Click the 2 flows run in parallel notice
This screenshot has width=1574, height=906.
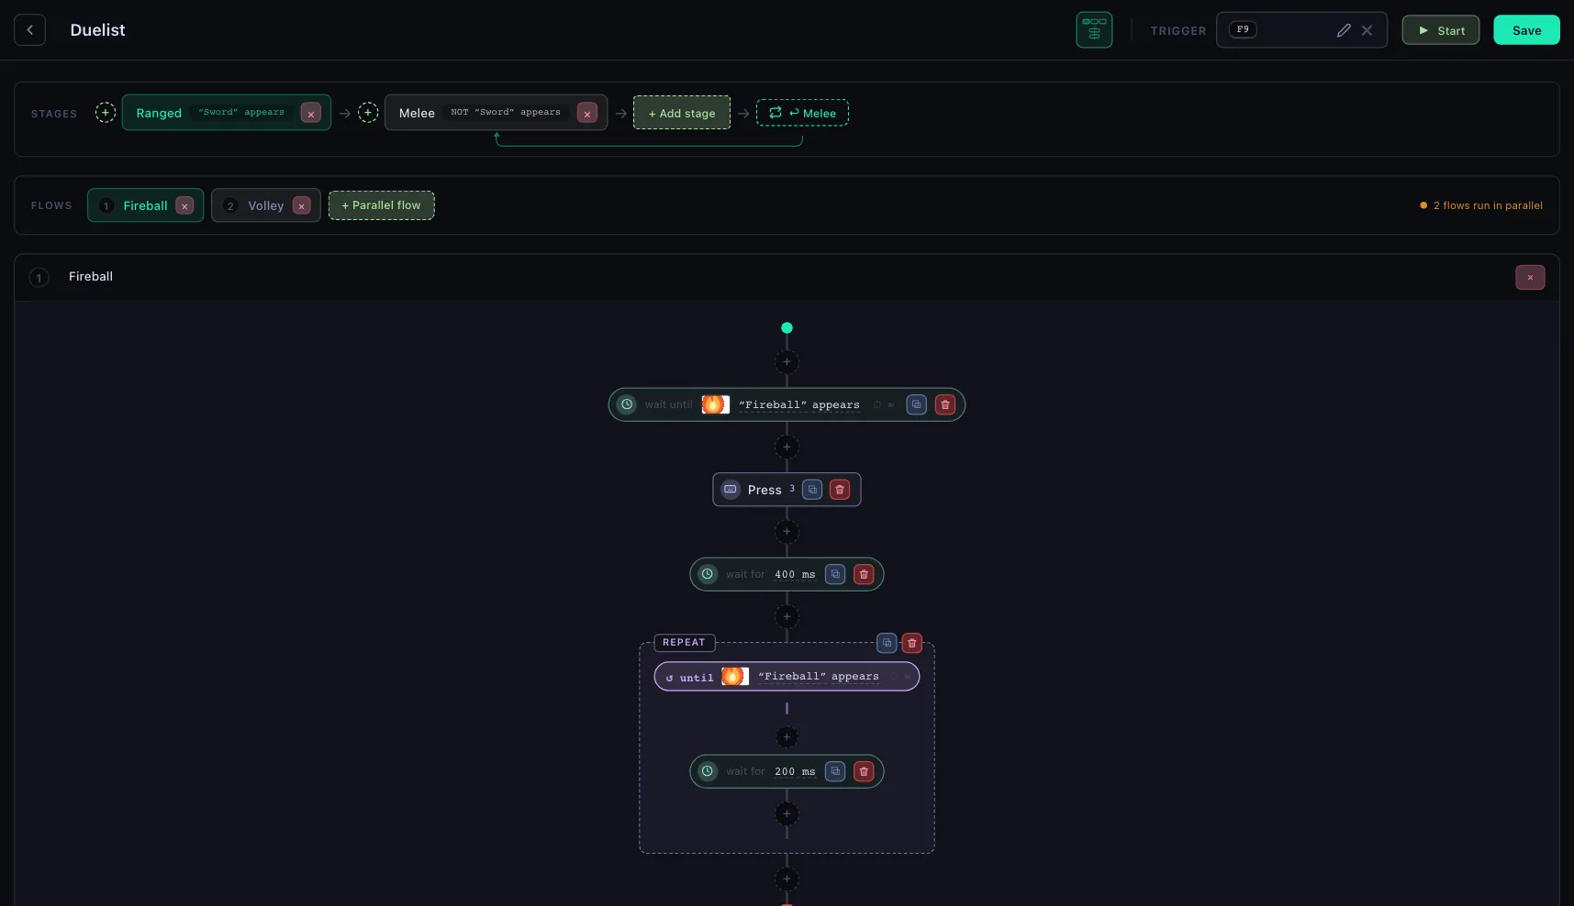click(x=1481, y=205)
